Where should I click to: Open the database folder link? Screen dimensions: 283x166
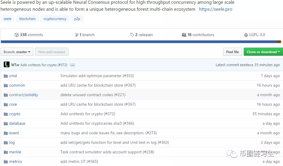[17, 124]
